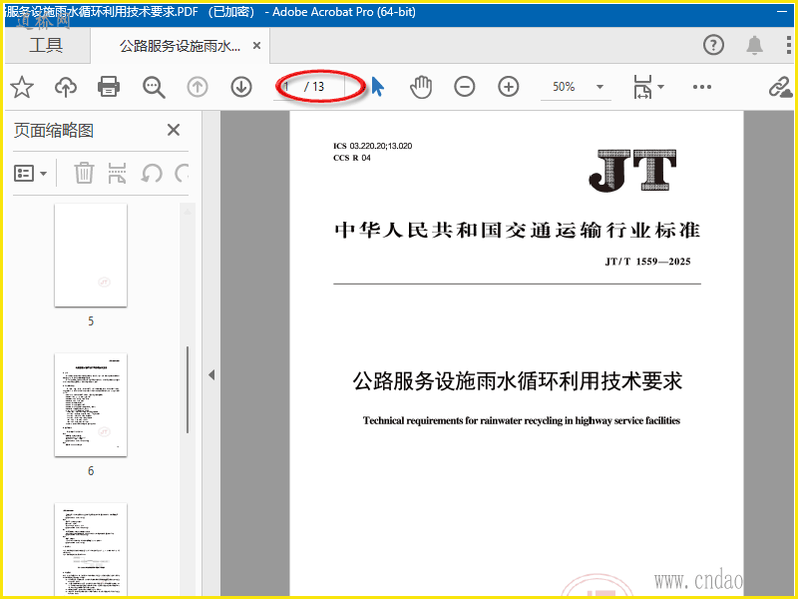
Task: Zoom in with plus button
Action: click(509, 87)
